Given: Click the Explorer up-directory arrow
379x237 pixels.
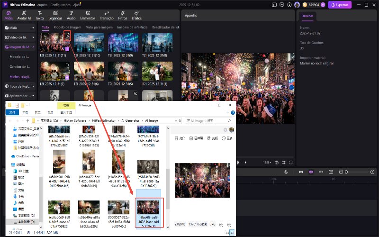Looking at the screenshot, I should tap(27, 120).
